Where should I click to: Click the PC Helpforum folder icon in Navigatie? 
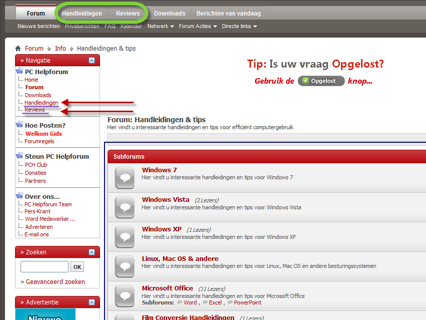pyautogui.click(x=19, y=71)
